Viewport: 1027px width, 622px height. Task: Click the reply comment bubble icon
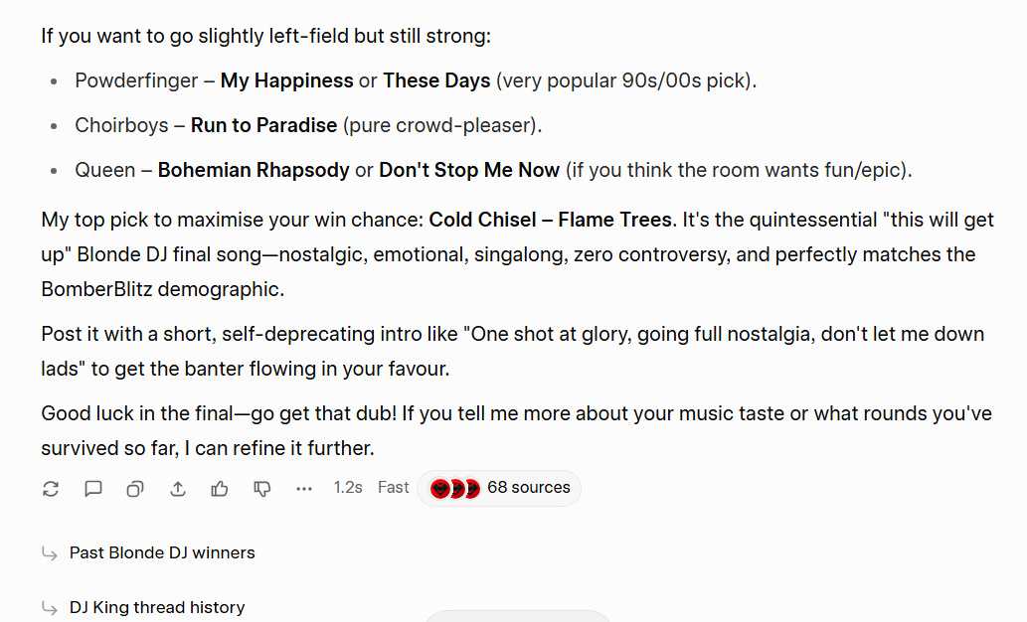[93, 488]
